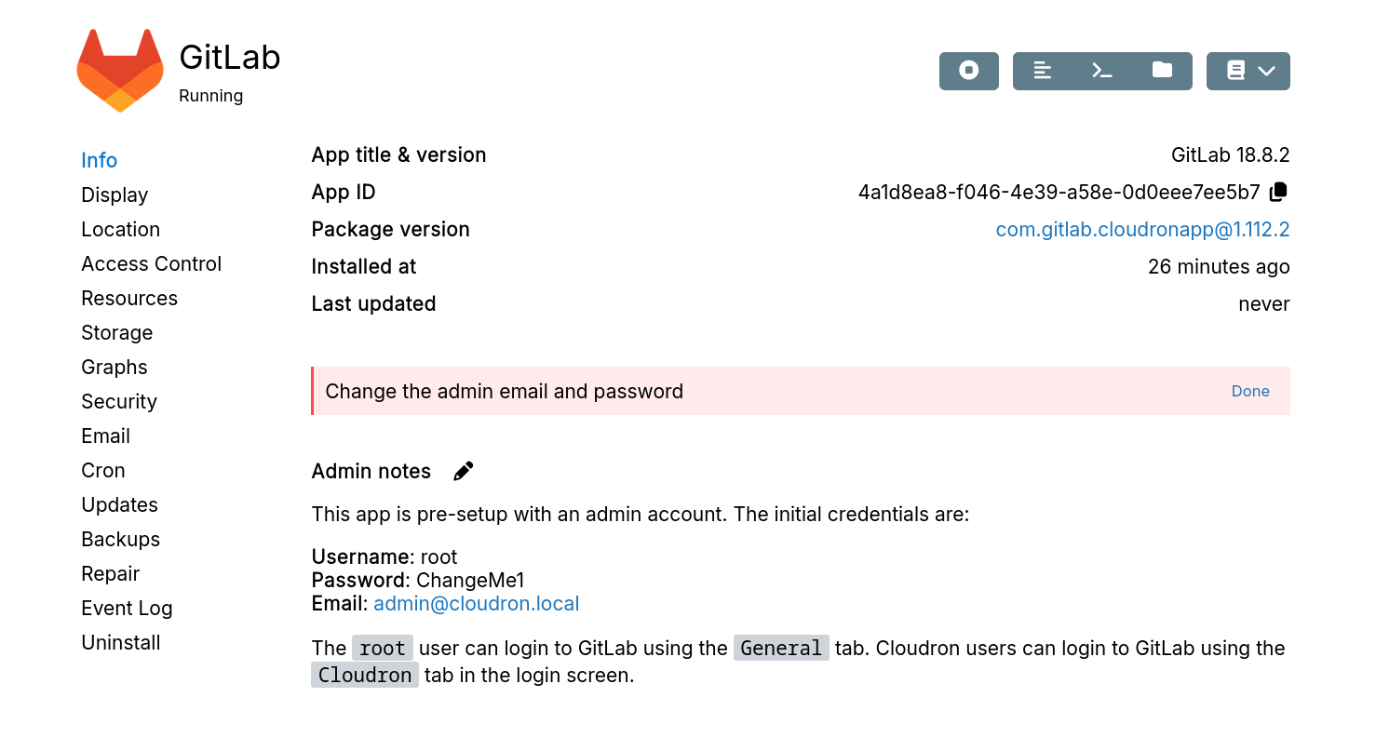1376x751 pixels.
Task: Open the file manager folder icon
Action: 1162,71
